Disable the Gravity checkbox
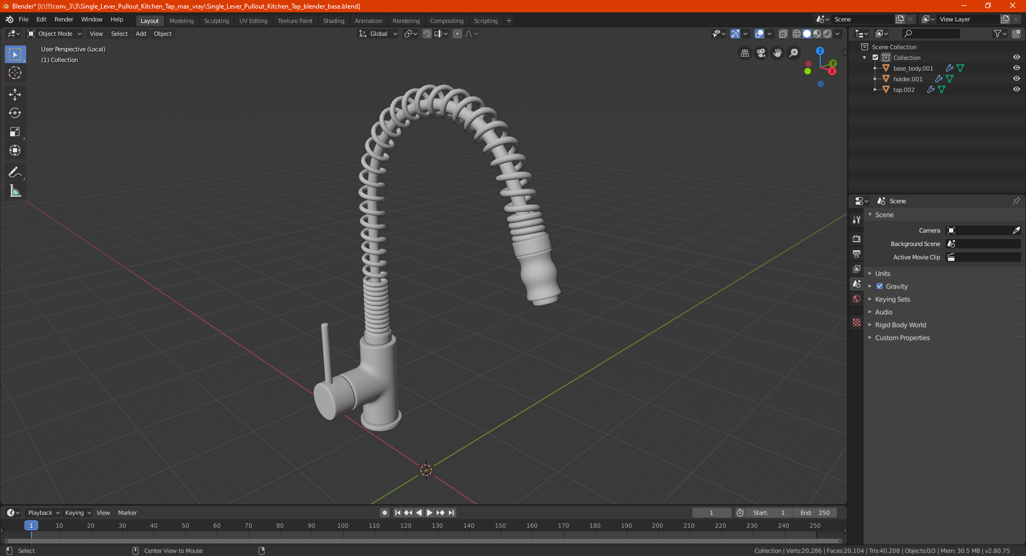This screenshot has width=1026, height=556. tap(880, 286)
